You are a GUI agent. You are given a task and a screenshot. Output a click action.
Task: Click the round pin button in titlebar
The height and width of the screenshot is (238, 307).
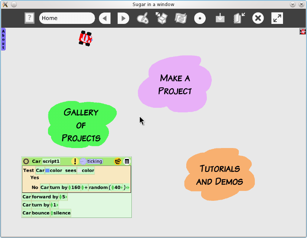14,4
